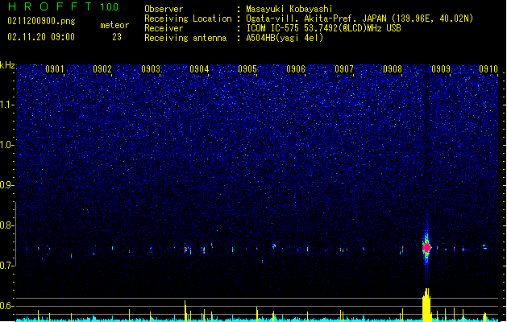Click the 0908 time marker

[x=393, y=68]
